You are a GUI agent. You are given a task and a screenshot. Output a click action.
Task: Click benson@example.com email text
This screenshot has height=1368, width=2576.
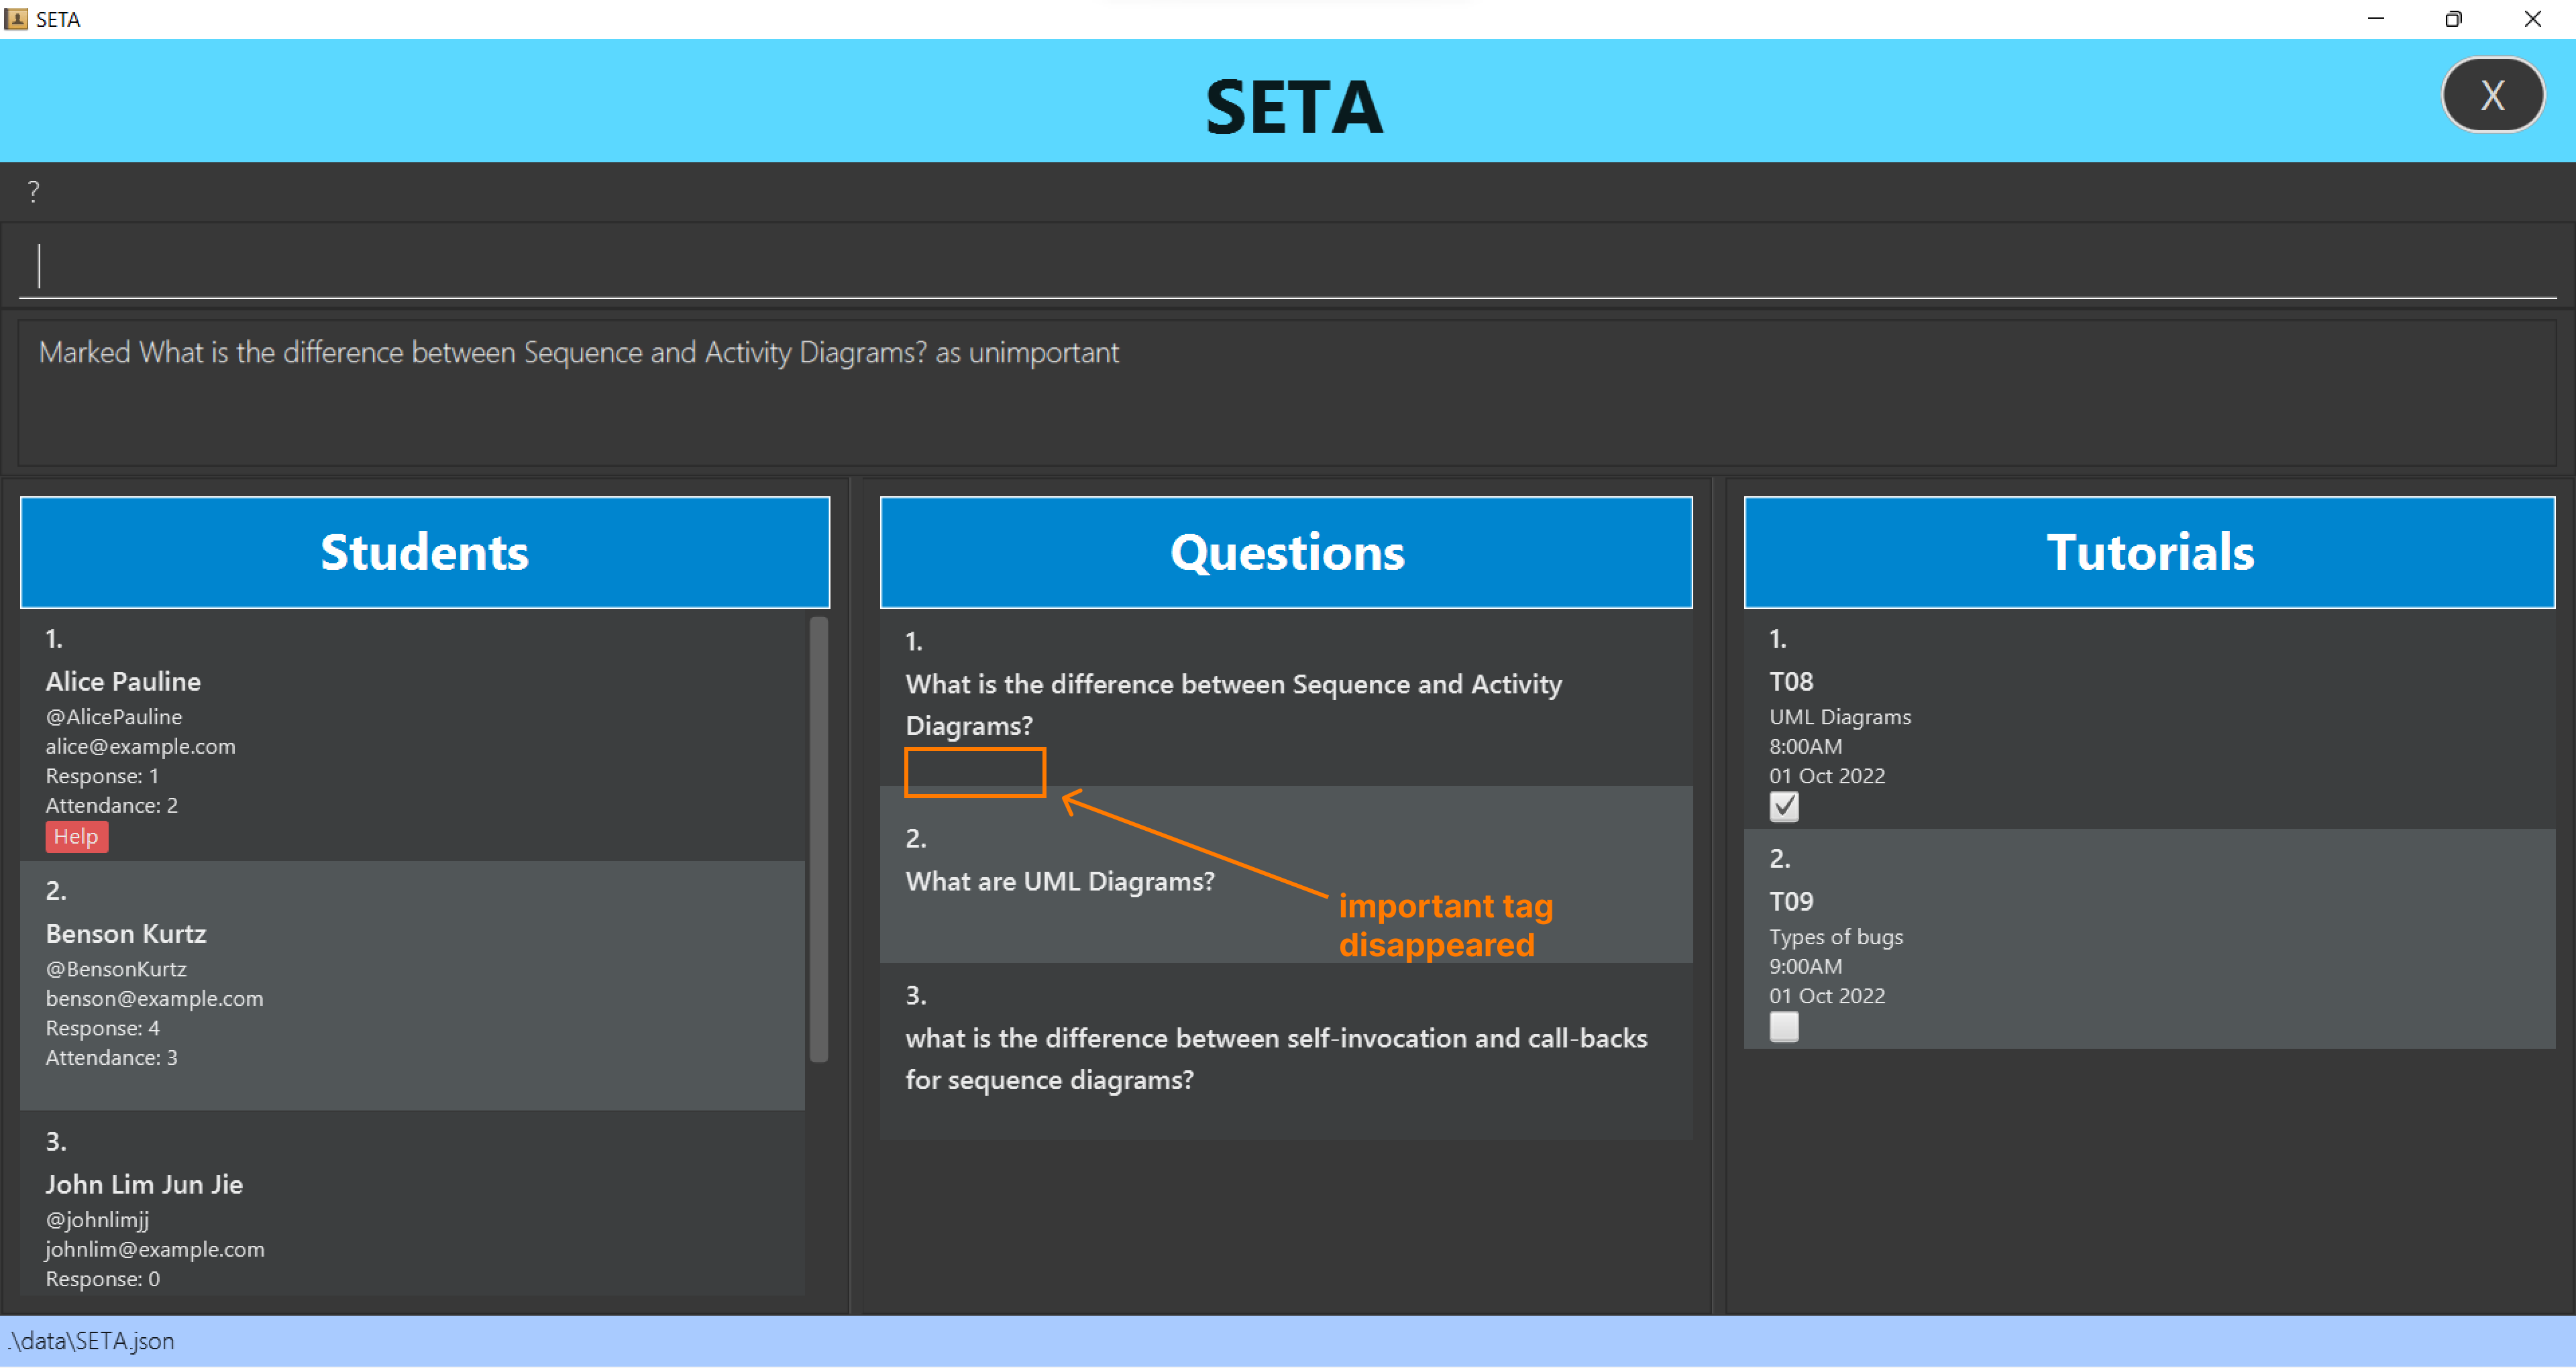point(154,998)
